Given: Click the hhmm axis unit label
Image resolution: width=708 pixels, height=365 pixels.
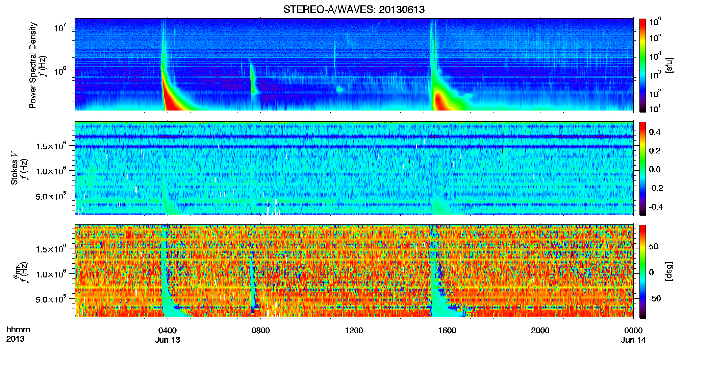Looking at the screenshot, I should (x=18, y=330).
